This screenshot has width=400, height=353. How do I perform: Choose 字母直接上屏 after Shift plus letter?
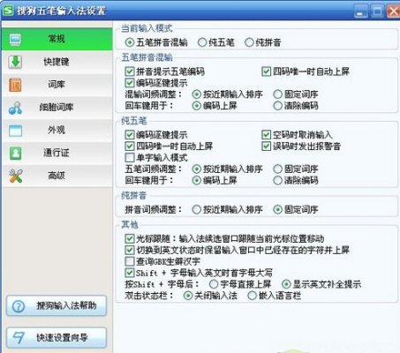[214, 284]
